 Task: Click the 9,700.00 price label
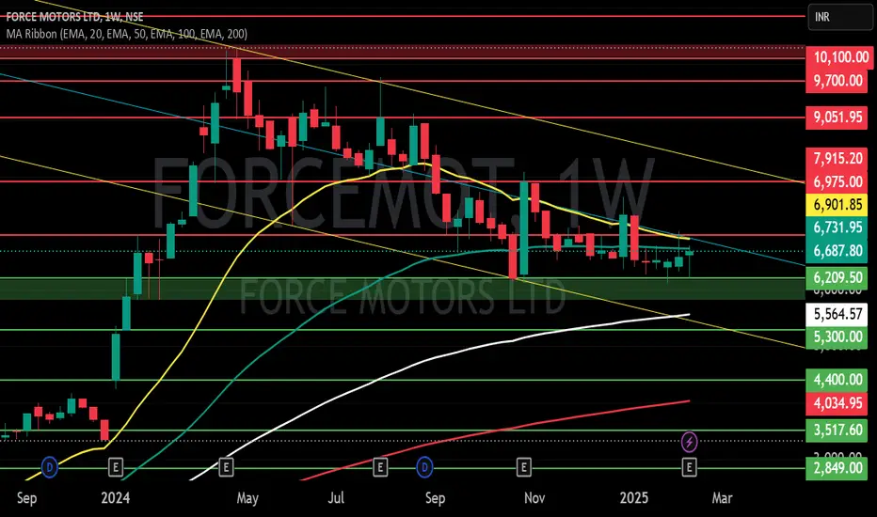tap(837, 81)
